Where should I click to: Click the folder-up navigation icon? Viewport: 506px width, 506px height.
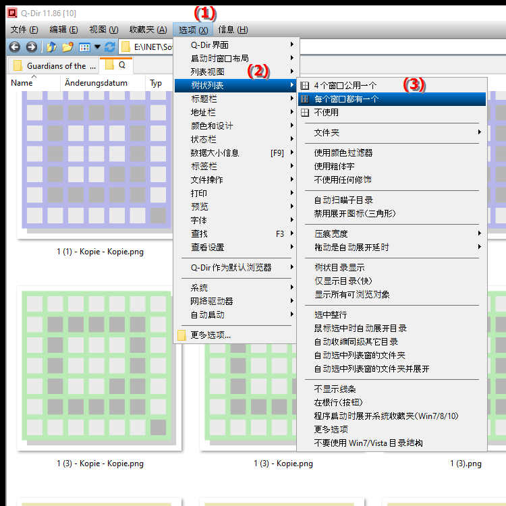[x=51, y=47]
